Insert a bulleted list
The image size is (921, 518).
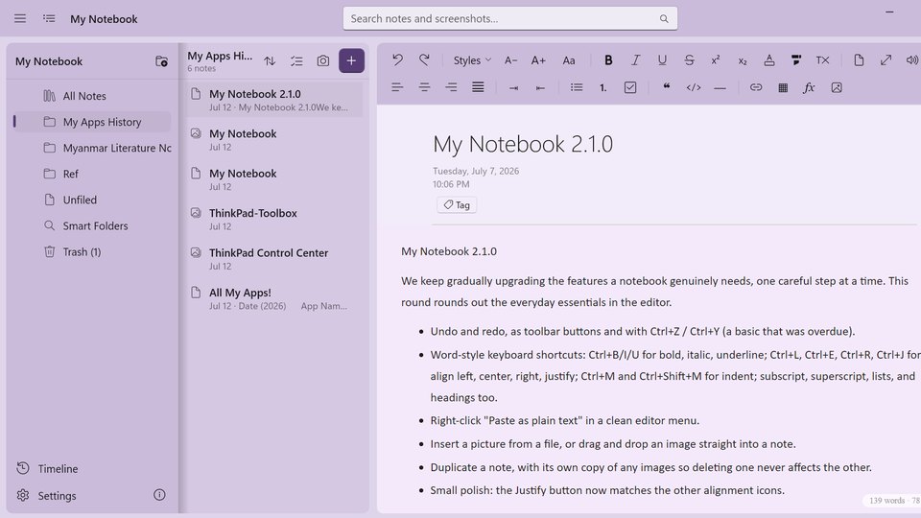[577, 87]
